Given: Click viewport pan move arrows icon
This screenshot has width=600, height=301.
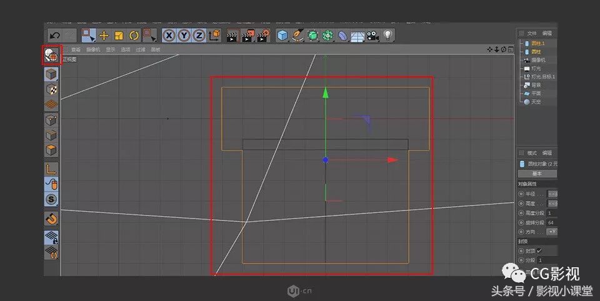Looking at the screenshot, I should point(490,49).
